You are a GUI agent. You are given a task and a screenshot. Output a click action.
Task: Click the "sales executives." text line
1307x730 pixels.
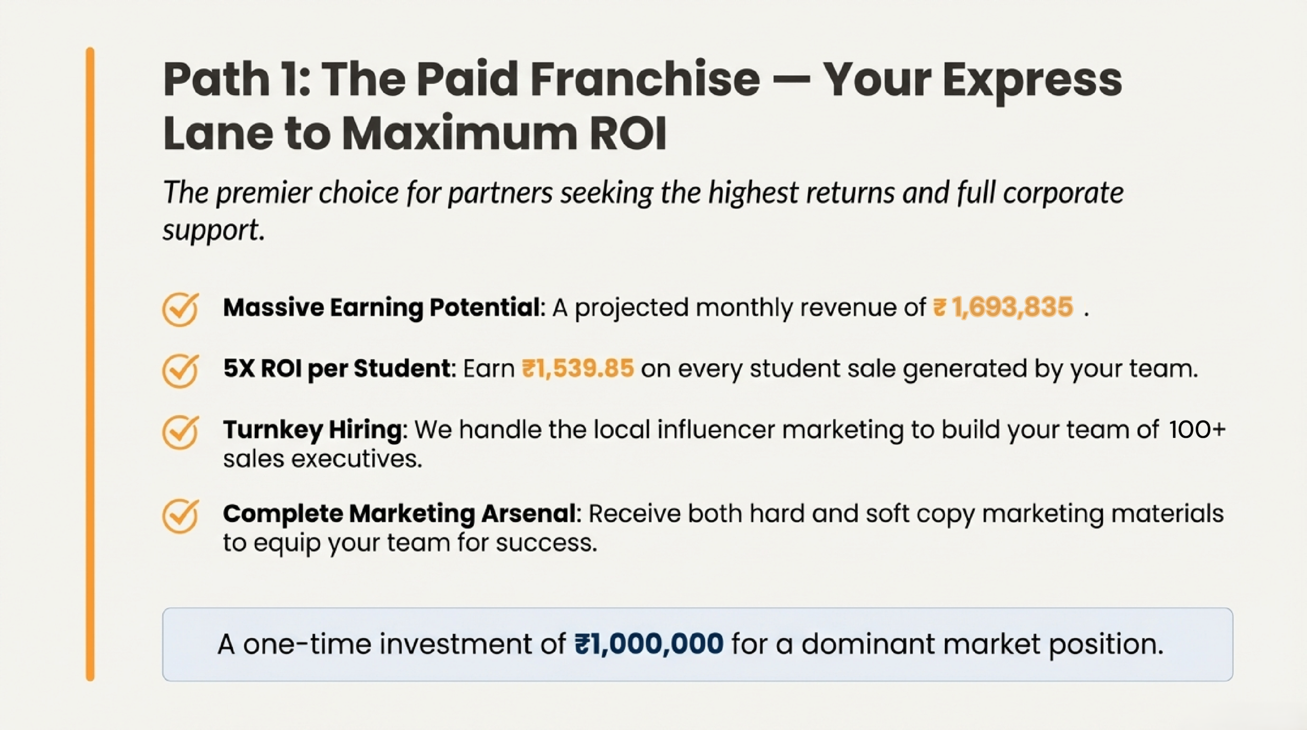pos(323,459)
